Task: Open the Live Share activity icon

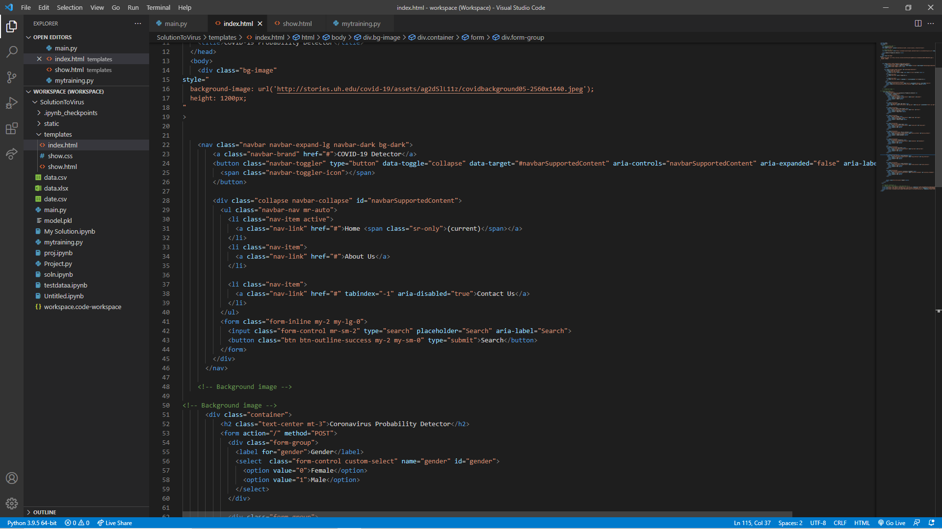Action: coord(12,154)
